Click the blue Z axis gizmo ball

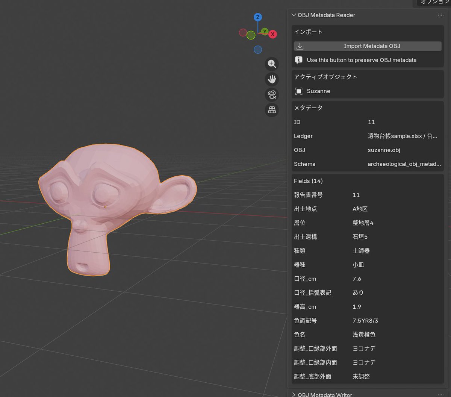pyautogui.click(x=257, y=17)
